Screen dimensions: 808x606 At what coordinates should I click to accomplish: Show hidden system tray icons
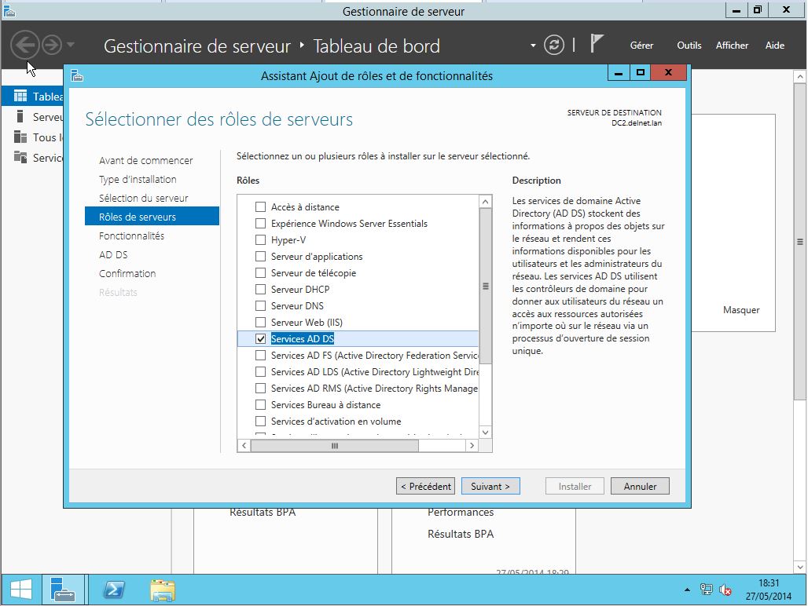(x=687, y=590)
